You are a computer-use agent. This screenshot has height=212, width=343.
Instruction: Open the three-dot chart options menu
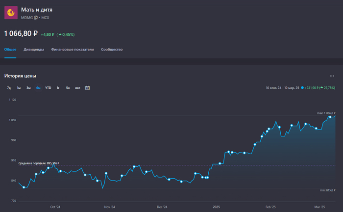point(332,76)
